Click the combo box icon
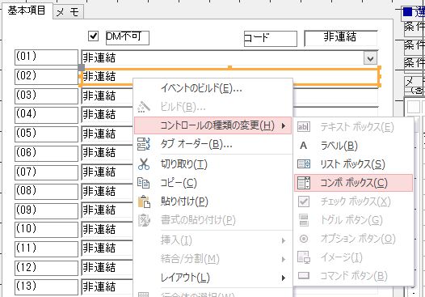 tap(304, 183)
